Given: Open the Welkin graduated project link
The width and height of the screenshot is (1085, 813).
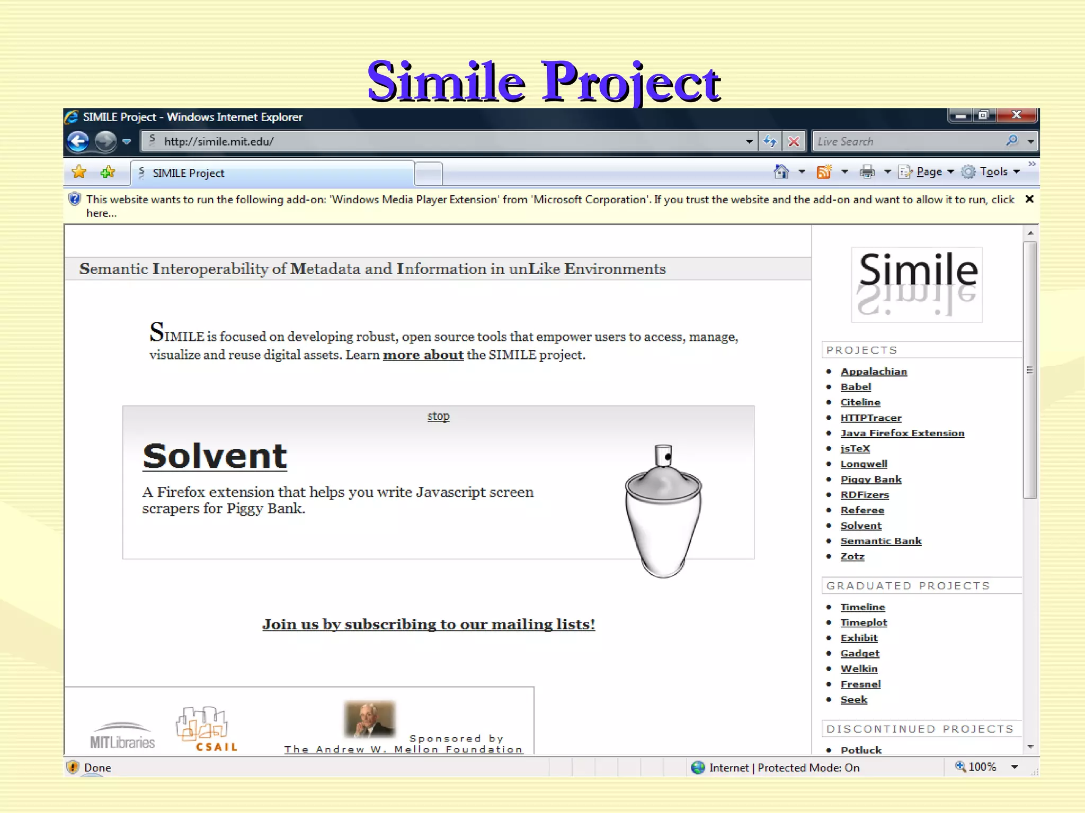Looking at the screenshot, I should (859, 669).
